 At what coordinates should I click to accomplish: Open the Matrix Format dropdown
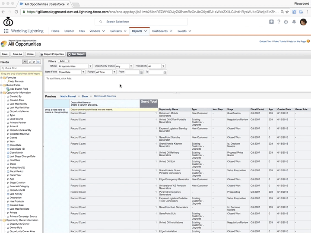70,96
